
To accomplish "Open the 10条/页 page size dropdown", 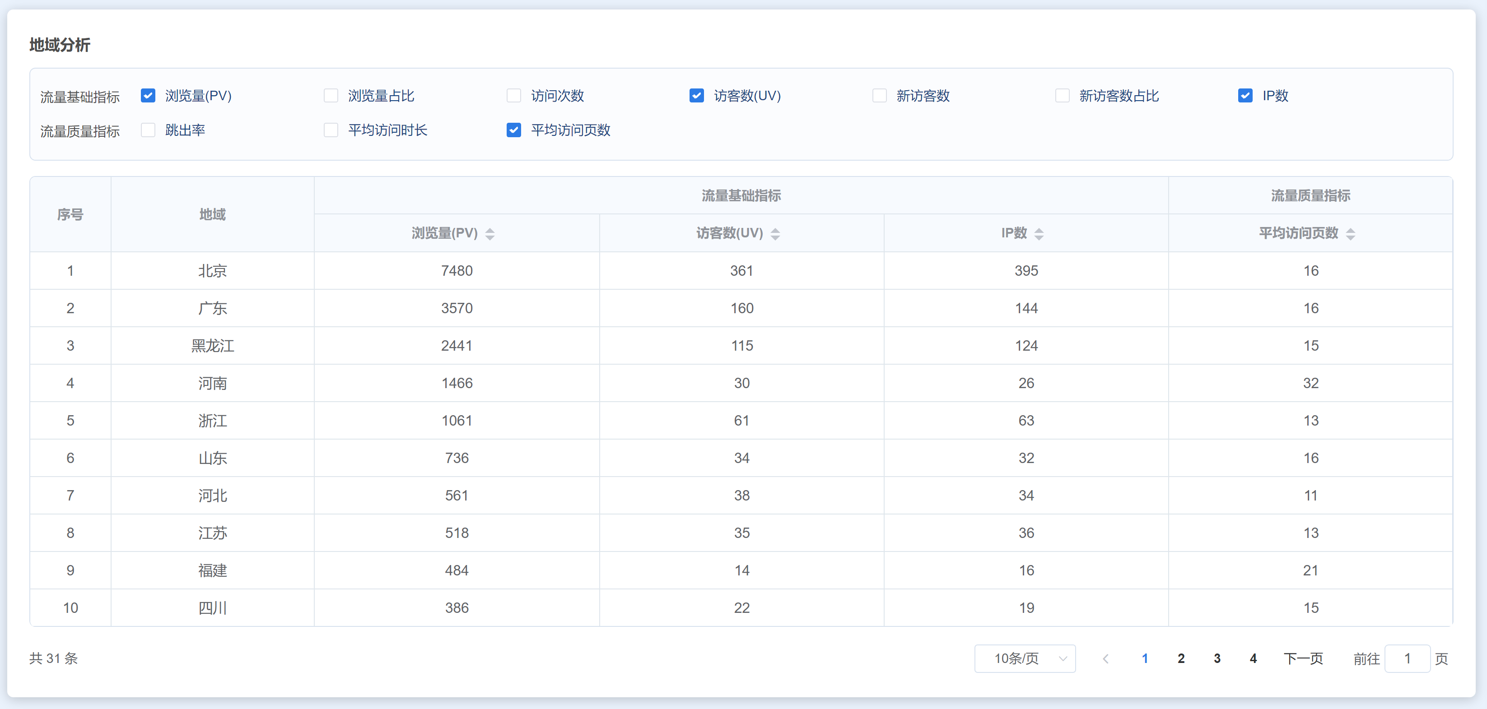I will tap(1025, 658).
